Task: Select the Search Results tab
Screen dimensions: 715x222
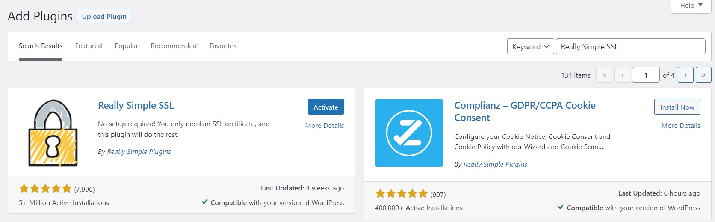Action: coord(41,46)
